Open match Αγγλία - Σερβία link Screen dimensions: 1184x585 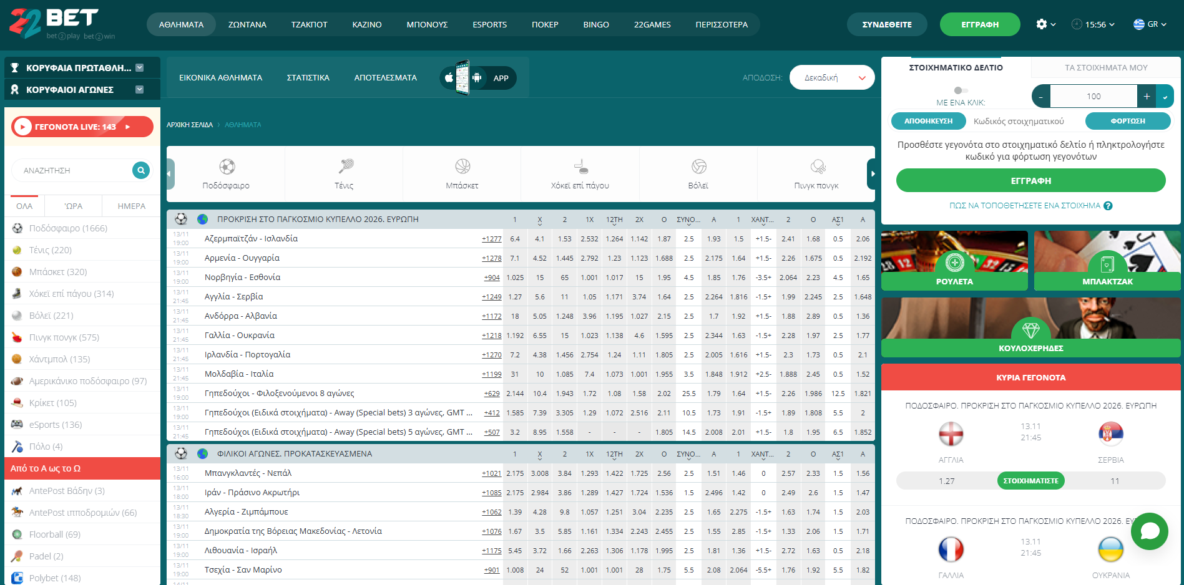click(234, 297)
